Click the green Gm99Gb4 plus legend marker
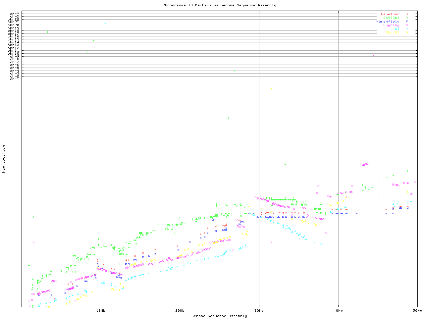The height and width of the screenshot is (318, 424). pyautogui.click(x=407, y=18)
